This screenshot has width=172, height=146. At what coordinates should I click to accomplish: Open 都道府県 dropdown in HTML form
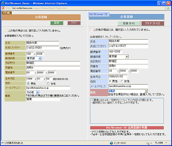(x=34, y=59)
